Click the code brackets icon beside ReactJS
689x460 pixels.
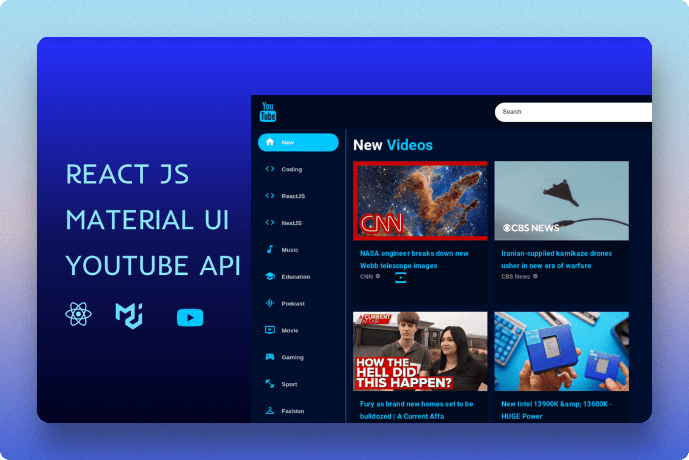[270, 196]
